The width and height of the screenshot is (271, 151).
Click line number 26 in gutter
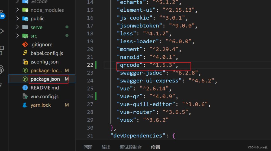(90, 96)
